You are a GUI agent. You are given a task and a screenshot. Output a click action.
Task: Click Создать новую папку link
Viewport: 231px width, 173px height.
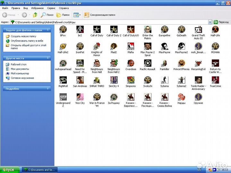[x=23, y=36]
